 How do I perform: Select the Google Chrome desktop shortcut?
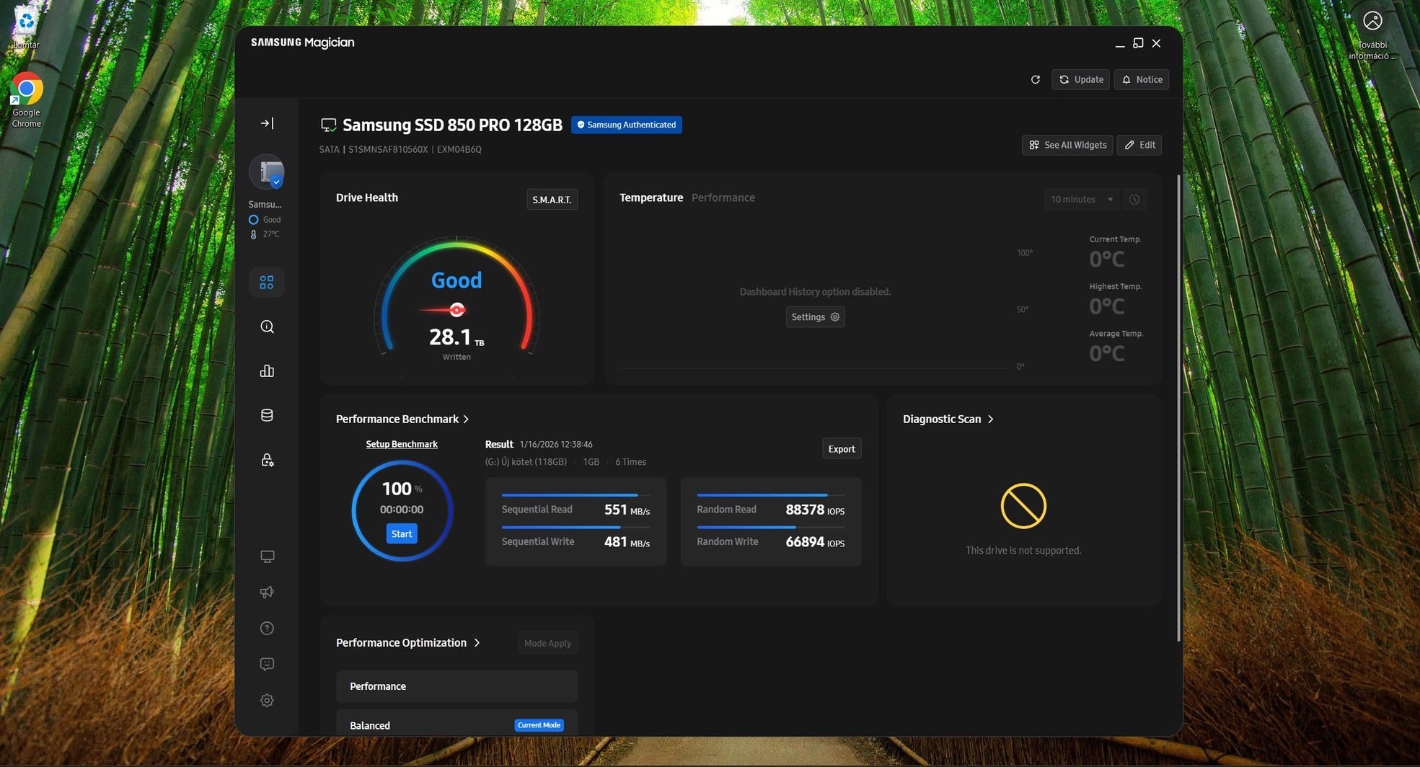[26, 100]
